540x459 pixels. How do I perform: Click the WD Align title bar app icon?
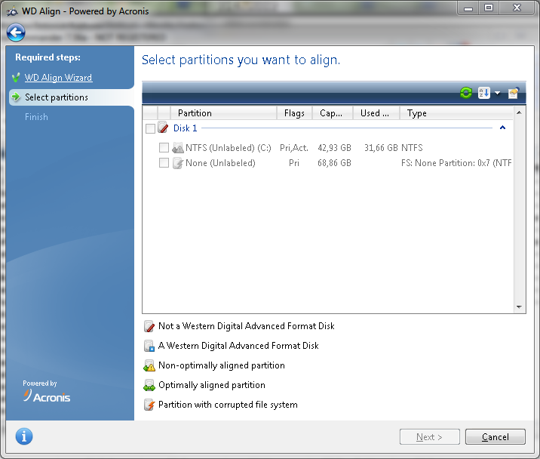12,12
